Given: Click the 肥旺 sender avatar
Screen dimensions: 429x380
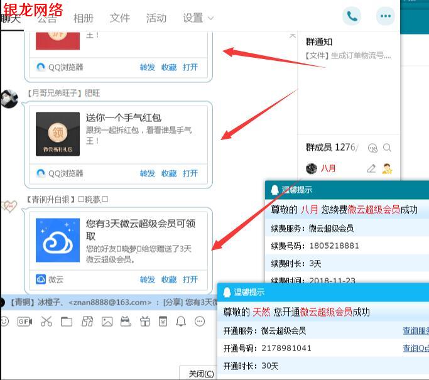Looking at the screenshot, I should click(x=9, y=99).
